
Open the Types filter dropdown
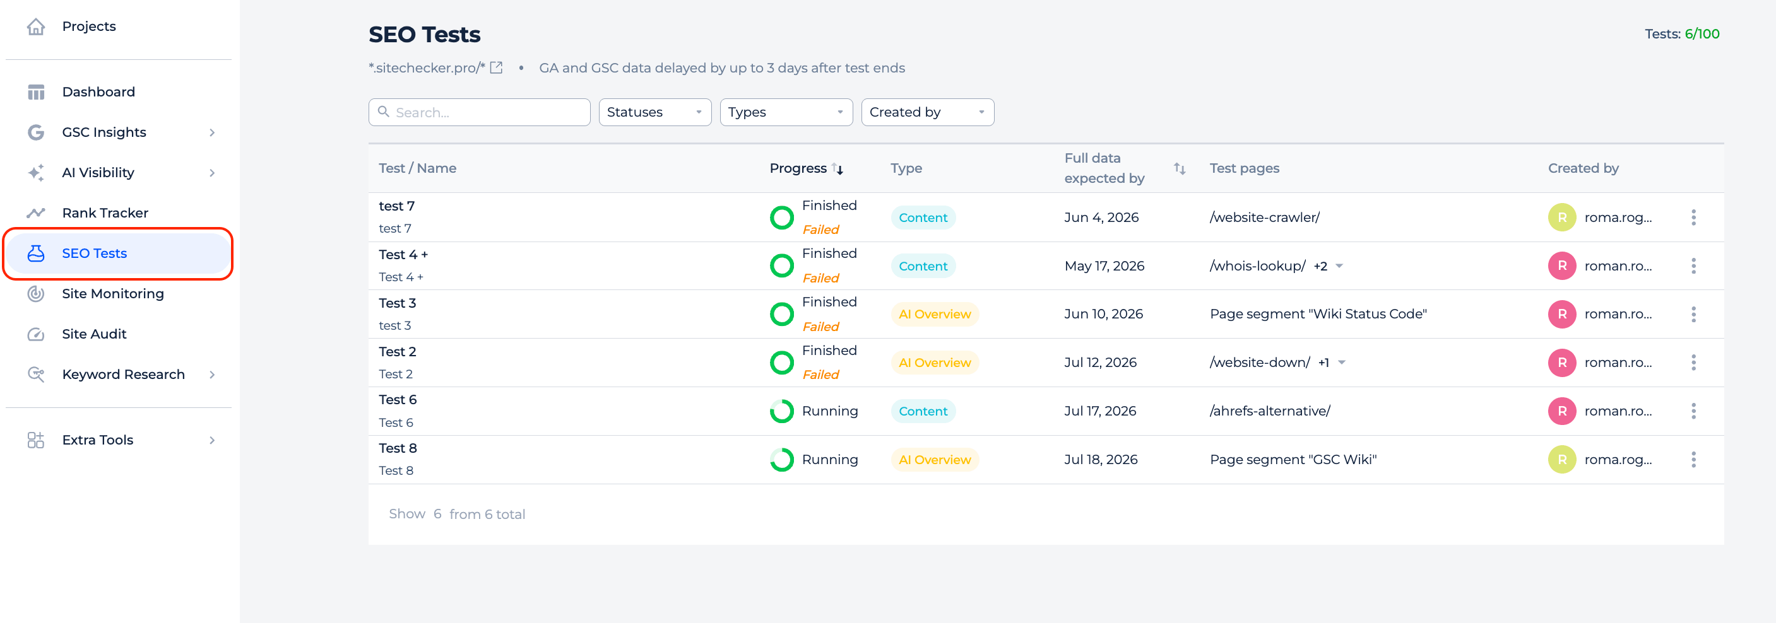pyautogui.click(x=786, y=112)
